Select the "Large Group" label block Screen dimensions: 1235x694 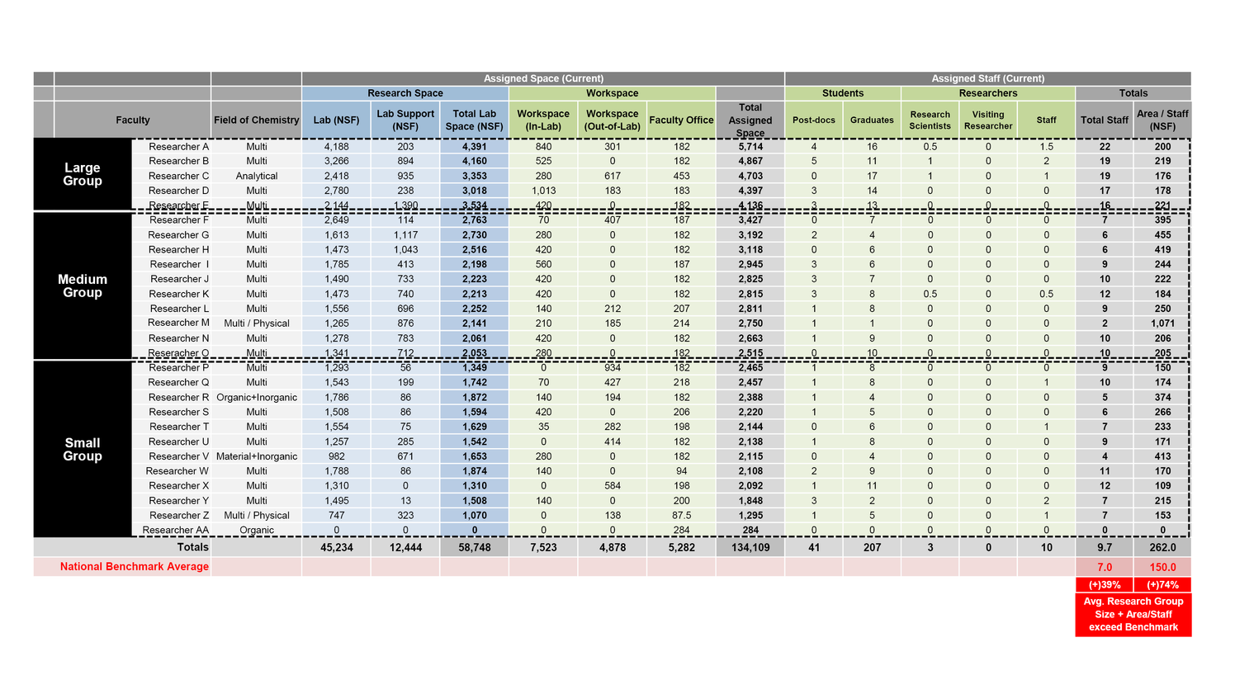tap(83, 174)
